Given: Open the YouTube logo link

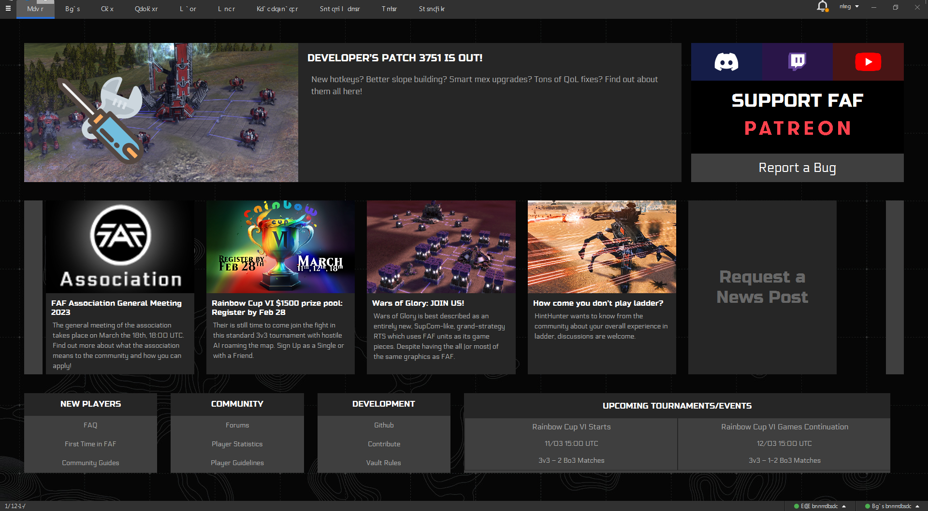Looking at the screenshot, I should pos(868,62).
